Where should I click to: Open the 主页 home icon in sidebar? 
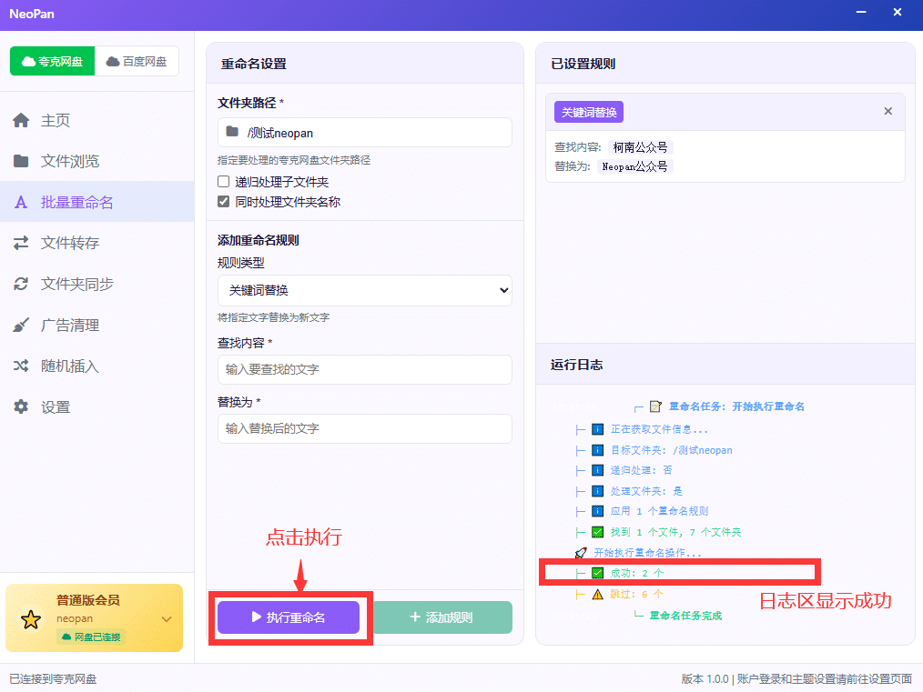(x=21, y=120)
